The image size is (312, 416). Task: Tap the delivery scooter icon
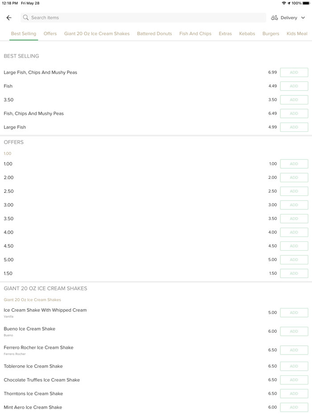pos(274,18)
